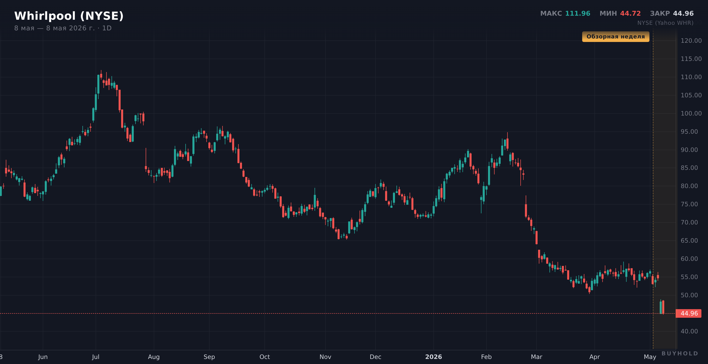Click the red 44.96 price tag on the axis
Screen dimensions: 708x364
(x=689, y=313)
